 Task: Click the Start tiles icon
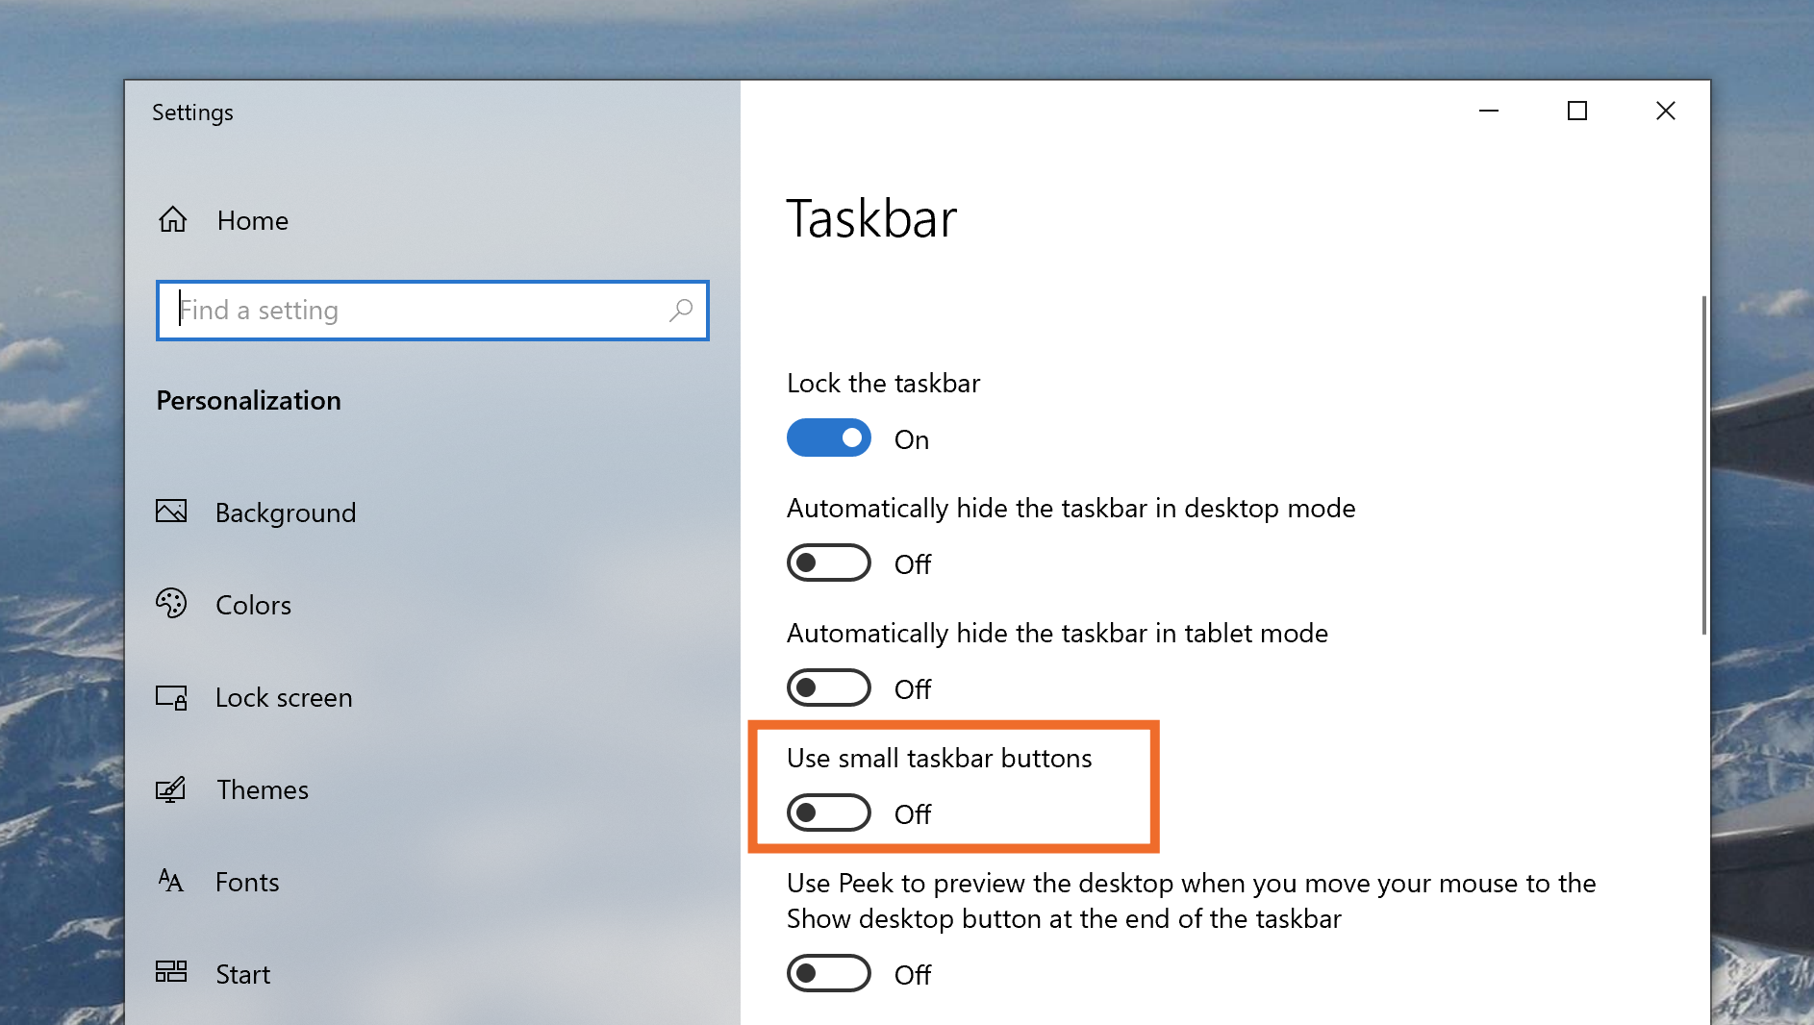click(x=171, y=971)
